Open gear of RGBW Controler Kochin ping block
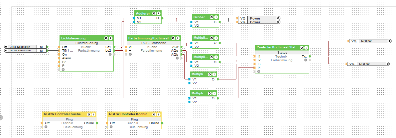The height and width of the screenshot is (138, 396). [154, 115]
